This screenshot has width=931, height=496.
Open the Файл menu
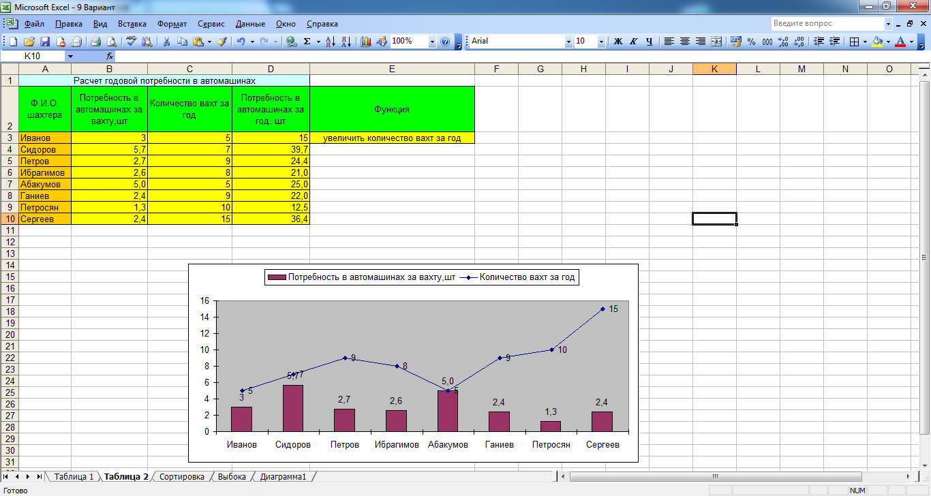click(x=34, y=24)
